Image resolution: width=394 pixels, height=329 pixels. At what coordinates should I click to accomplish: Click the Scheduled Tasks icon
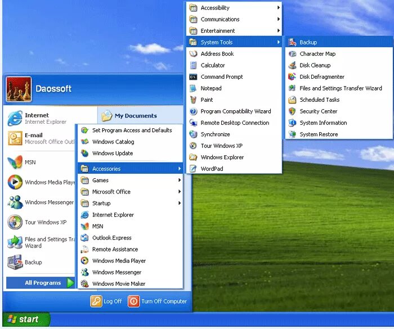(292, 100)
